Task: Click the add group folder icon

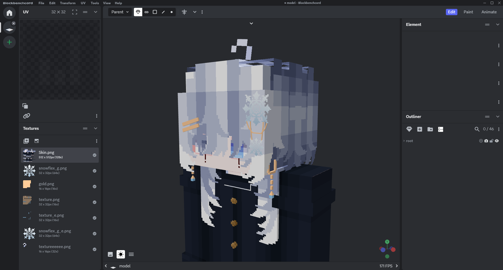Action: pos(430,129)
